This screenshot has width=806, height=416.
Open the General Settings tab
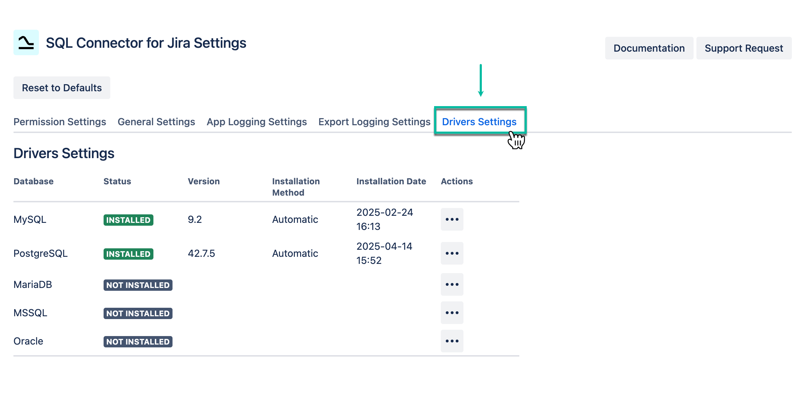click(x=156, y=122)
